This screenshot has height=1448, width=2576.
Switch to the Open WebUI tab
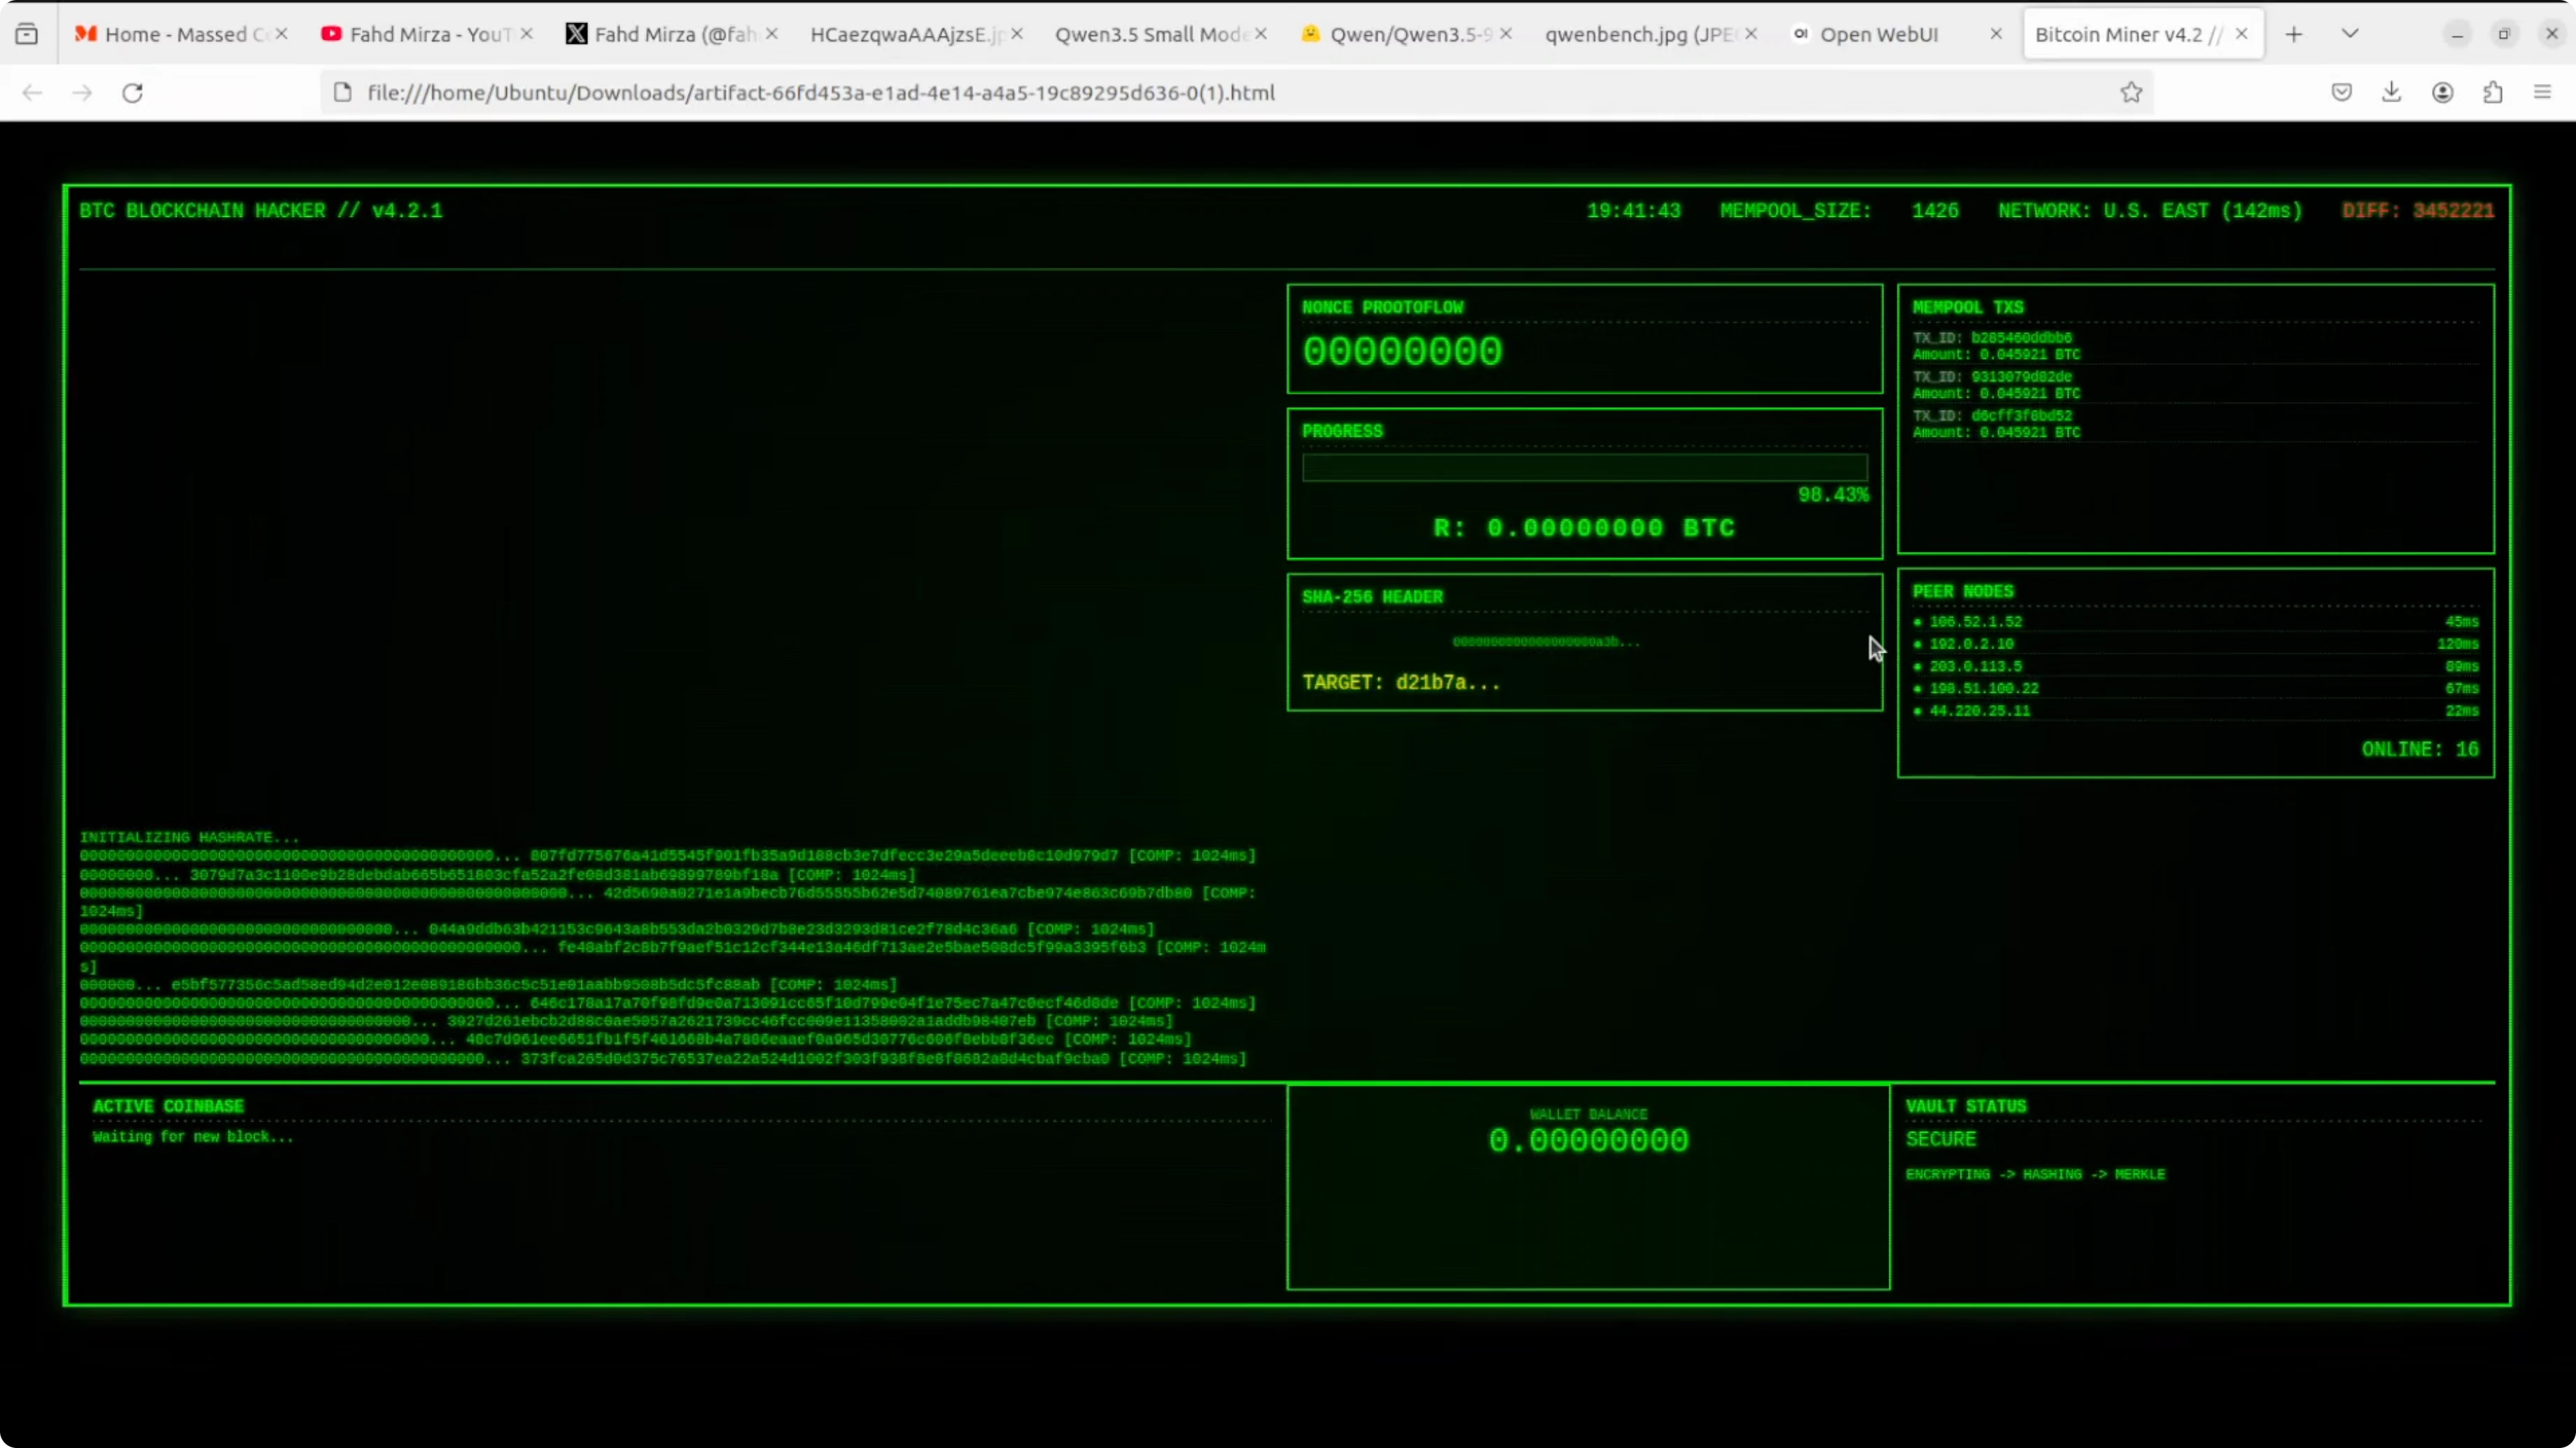pyautogui.click(x=1878, y=34)
